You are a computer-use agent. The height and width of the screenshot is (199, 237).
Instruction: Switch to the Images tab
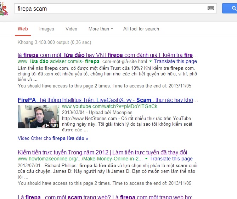(x=46, y=29)
